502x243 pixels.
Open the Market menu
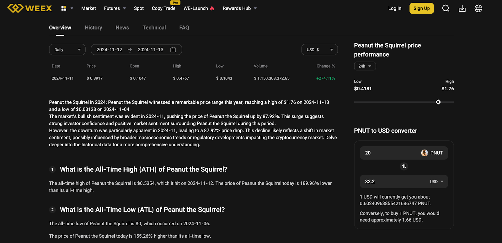click(88, 8)
